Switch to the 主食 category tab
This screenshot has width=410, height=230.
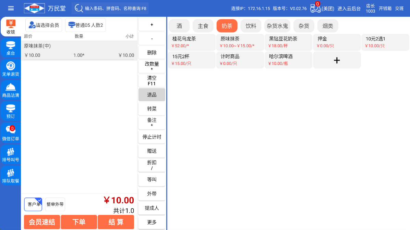tap(203, 26)
